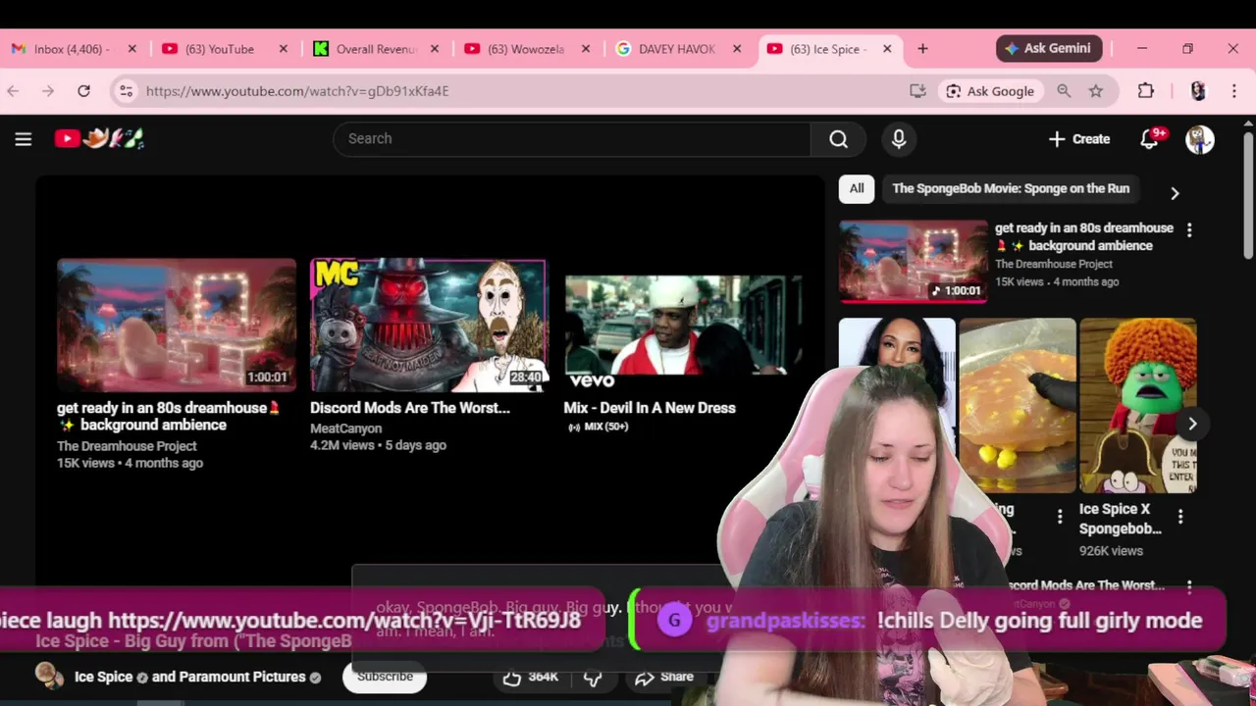Open The Dreamhouse Project channel in endscreen
Screen dimensions: 1256x706
tap(127, 446)
